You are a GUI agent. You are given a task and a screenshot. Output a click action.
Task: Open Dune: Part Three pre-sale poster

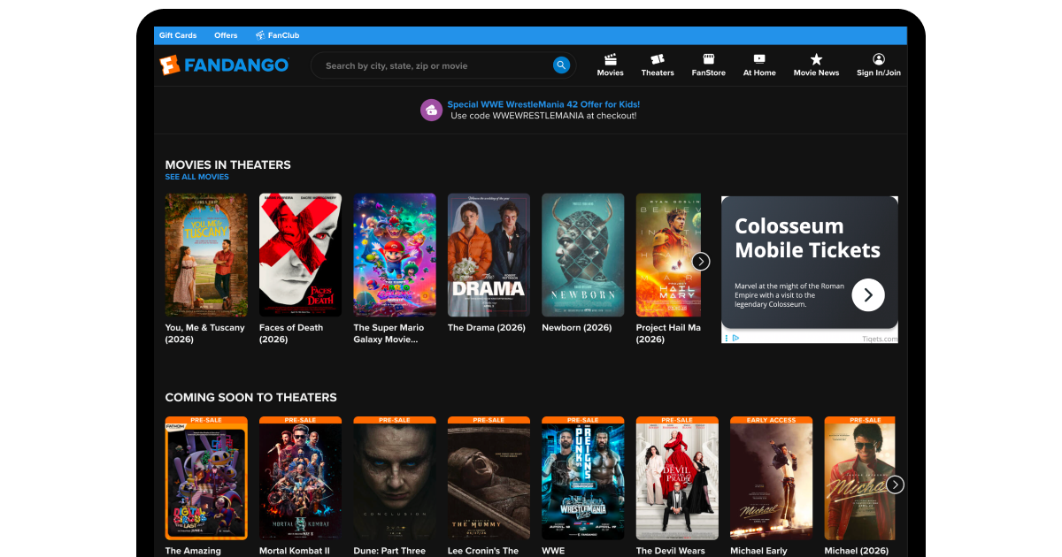pyautogui.click(x=395, y=478)
